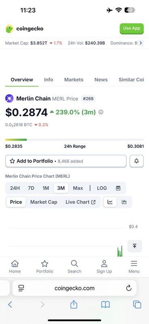149x324 pixels.
Task: Tap the Safari share icon
Action: [x=74, y=305]
